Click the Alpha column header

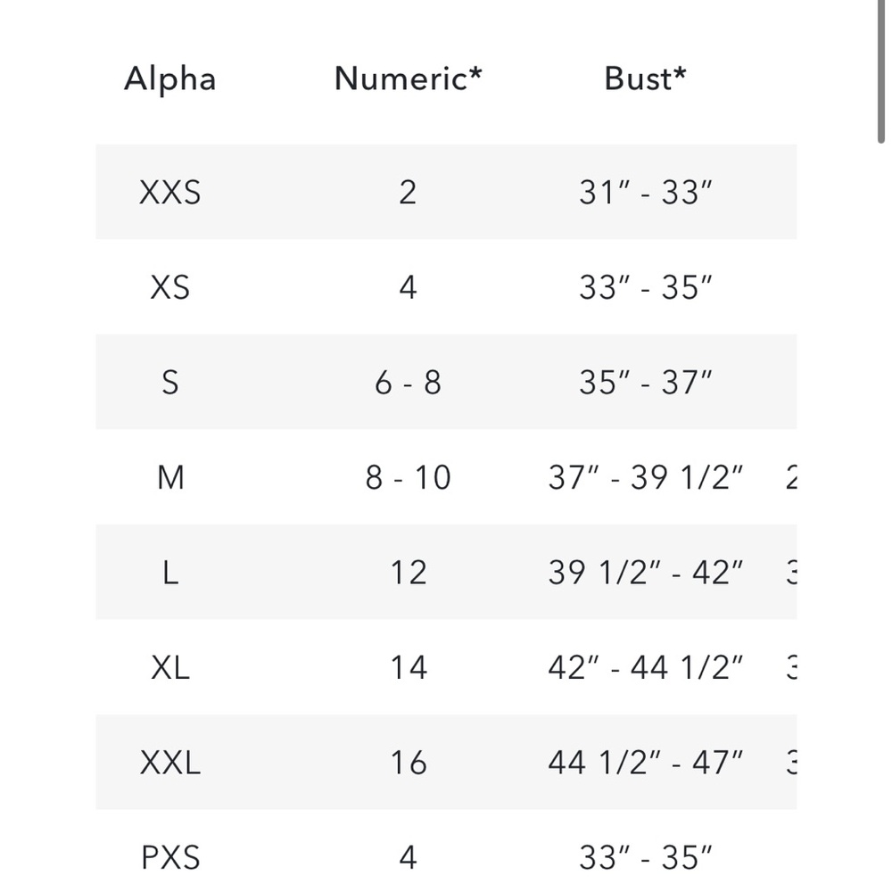(170, 79)
